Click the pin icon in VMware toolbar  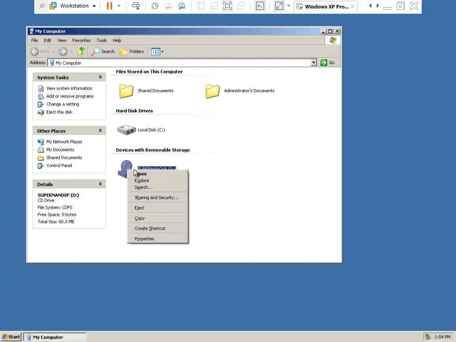pyautogui.click(x=42, y=6)
